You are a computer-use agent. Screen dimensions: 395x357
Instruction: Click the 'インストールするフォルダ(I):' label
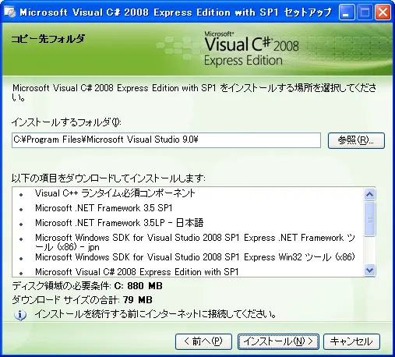pyautogui.click(x=66, y=122)
